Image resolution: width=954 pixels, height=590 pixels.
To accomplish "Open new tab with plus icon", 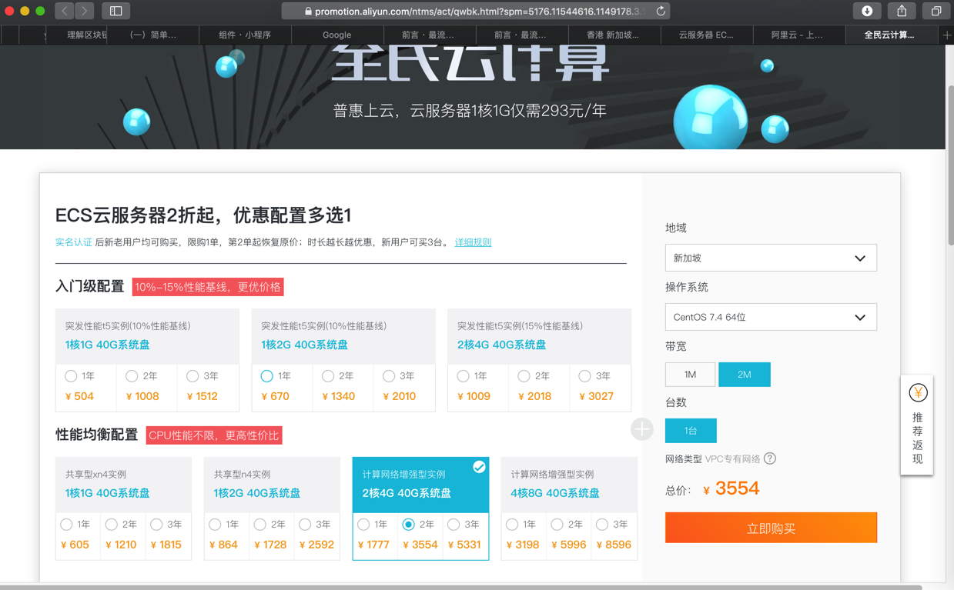I will click(x=946, y=35).
